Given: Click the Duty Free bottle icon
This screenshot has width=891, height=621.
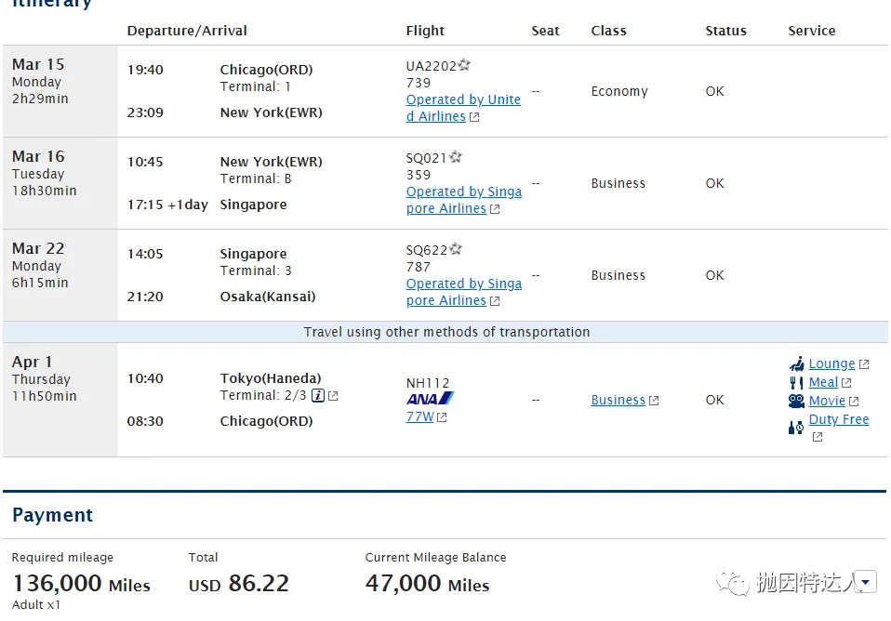Looking at the screenshot, I should click(796, 427).
